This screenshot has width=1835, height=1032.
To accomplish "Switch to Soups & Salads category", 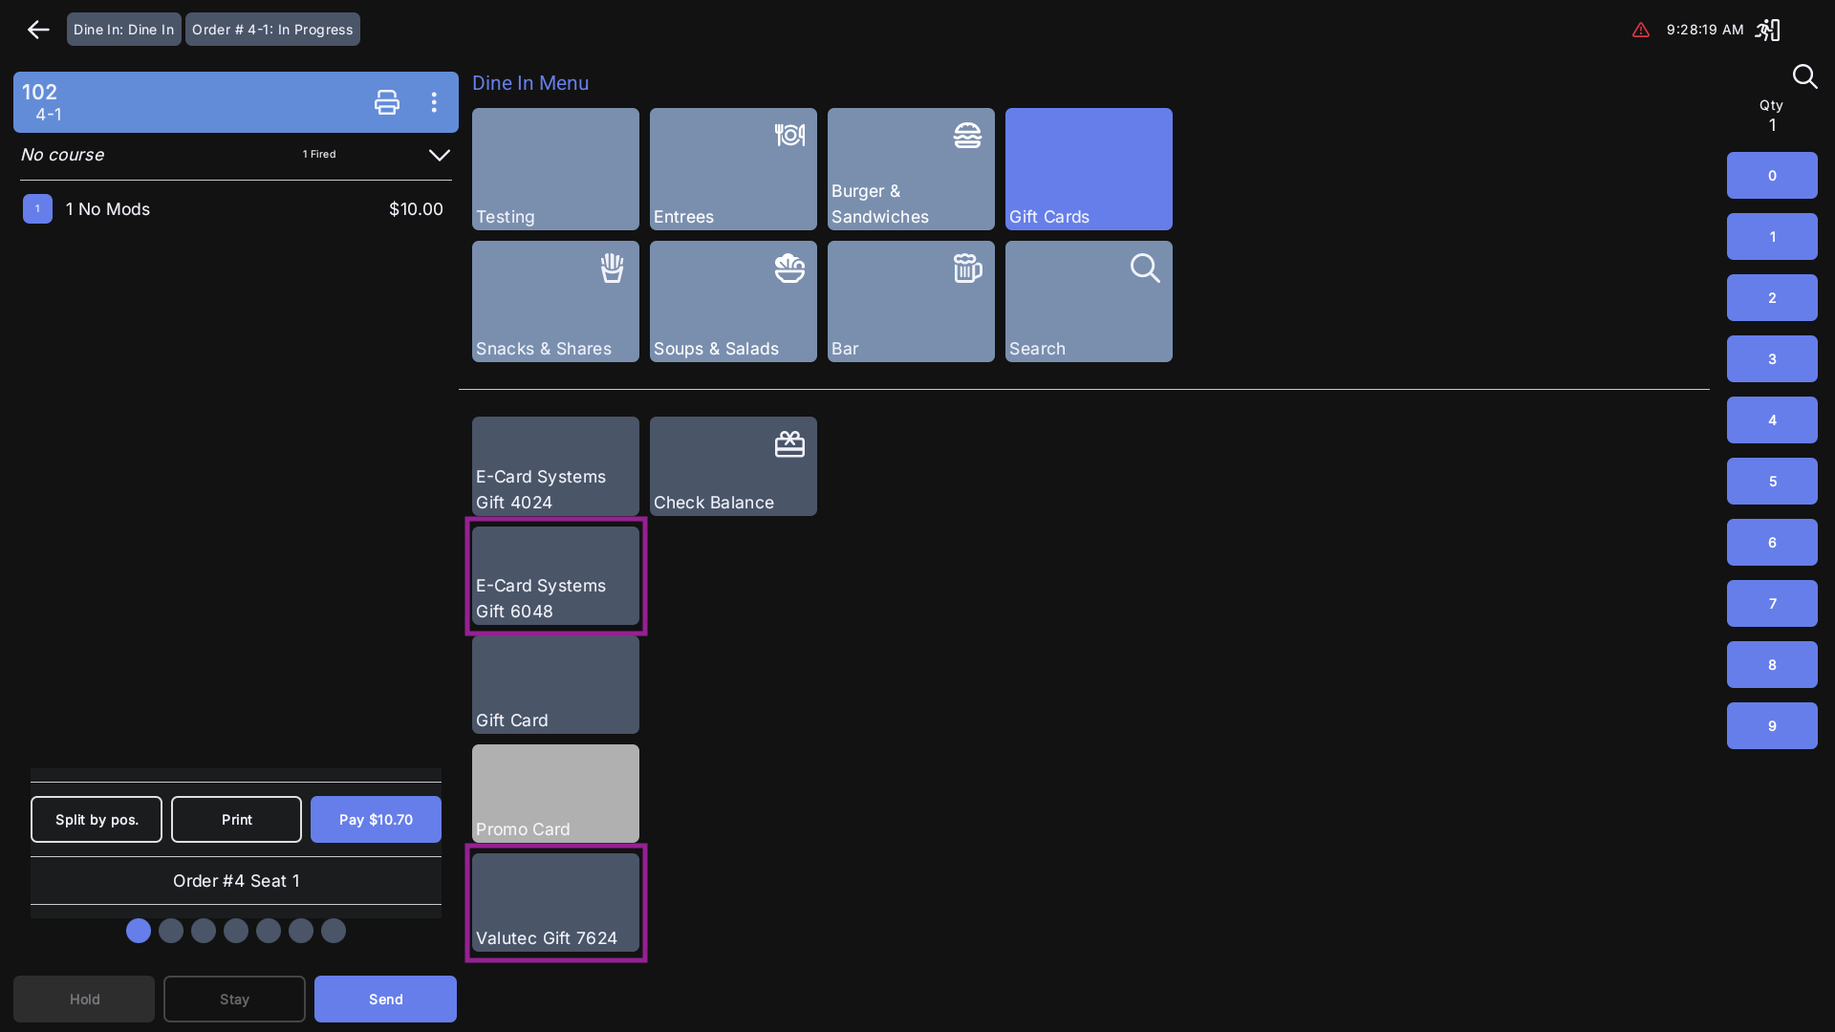I will pos(732,301).
